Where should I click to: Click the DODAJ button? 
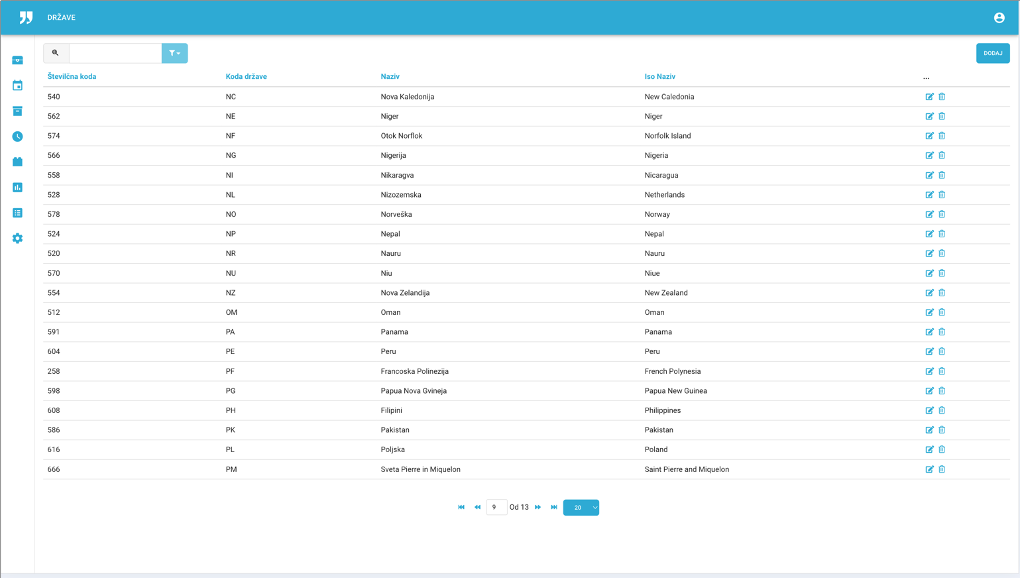(992, 53)
